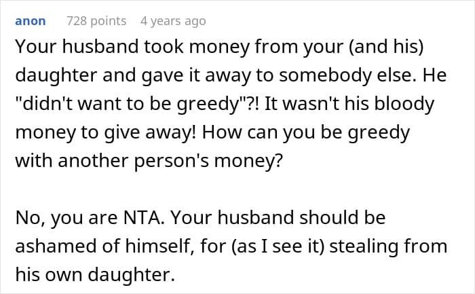Click the words 'Your husband should be'
This screenshot has width=475, height=294.
tap(278, 217)
